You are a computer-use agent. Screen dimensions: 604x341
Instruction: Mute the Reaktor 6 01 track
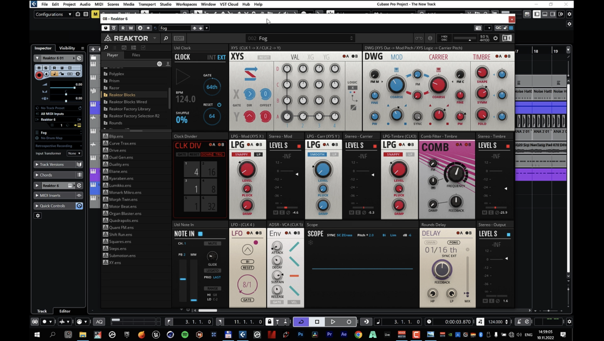(39, 68)
